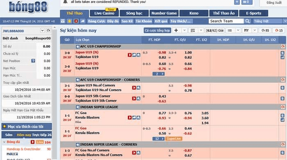Open statistics chart icon for FC Goa match
This screenshot has height=160, width=287.
(x=282, y=120)
